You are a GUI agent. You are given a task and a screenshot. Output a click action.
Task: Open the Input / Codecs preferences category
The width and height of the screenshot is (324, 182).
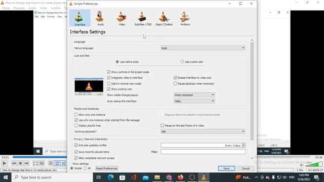pyautogui.click(x=164, y=18)
